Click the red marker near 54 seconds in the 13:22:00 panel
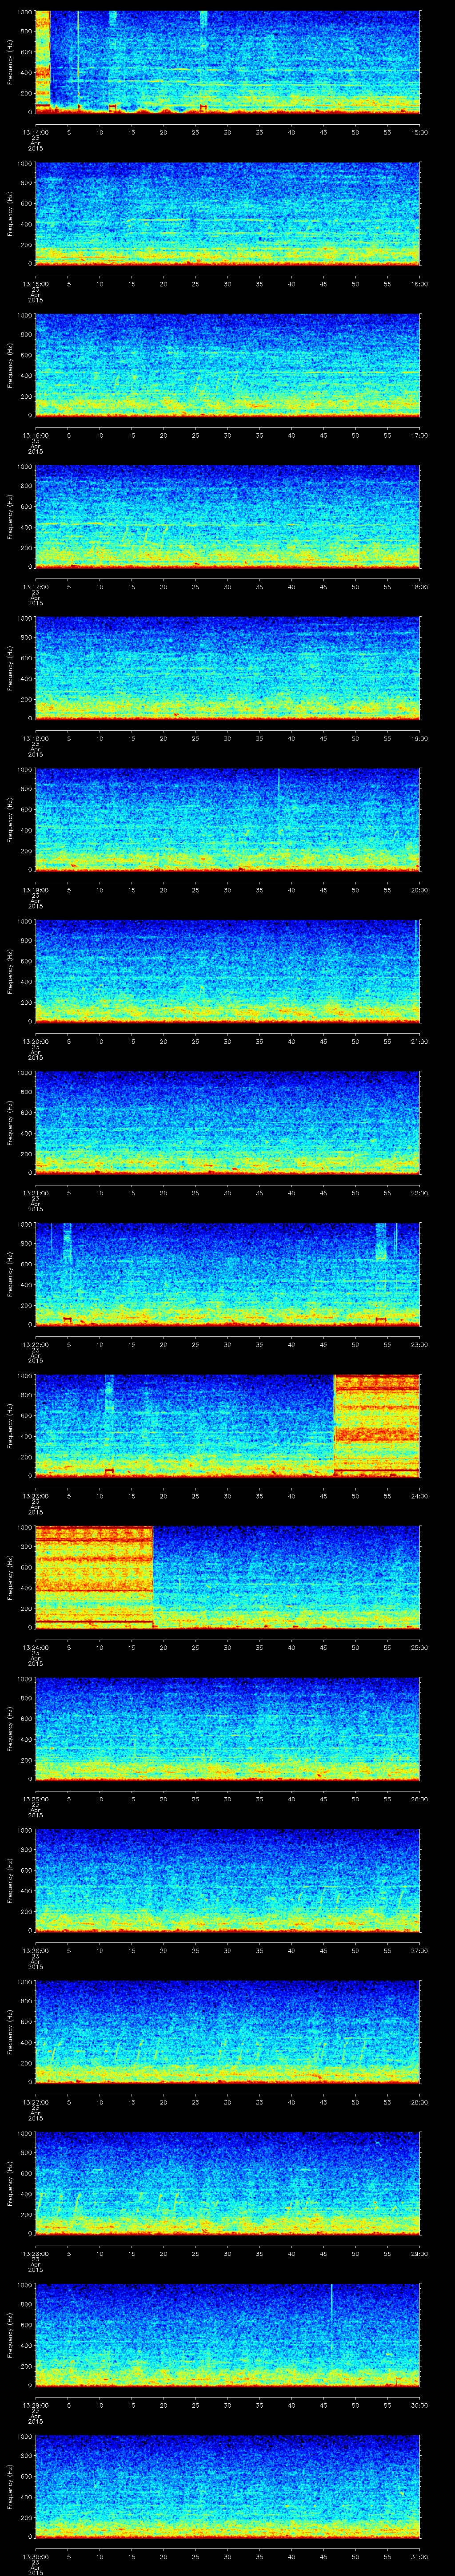 coord(380,1319)
